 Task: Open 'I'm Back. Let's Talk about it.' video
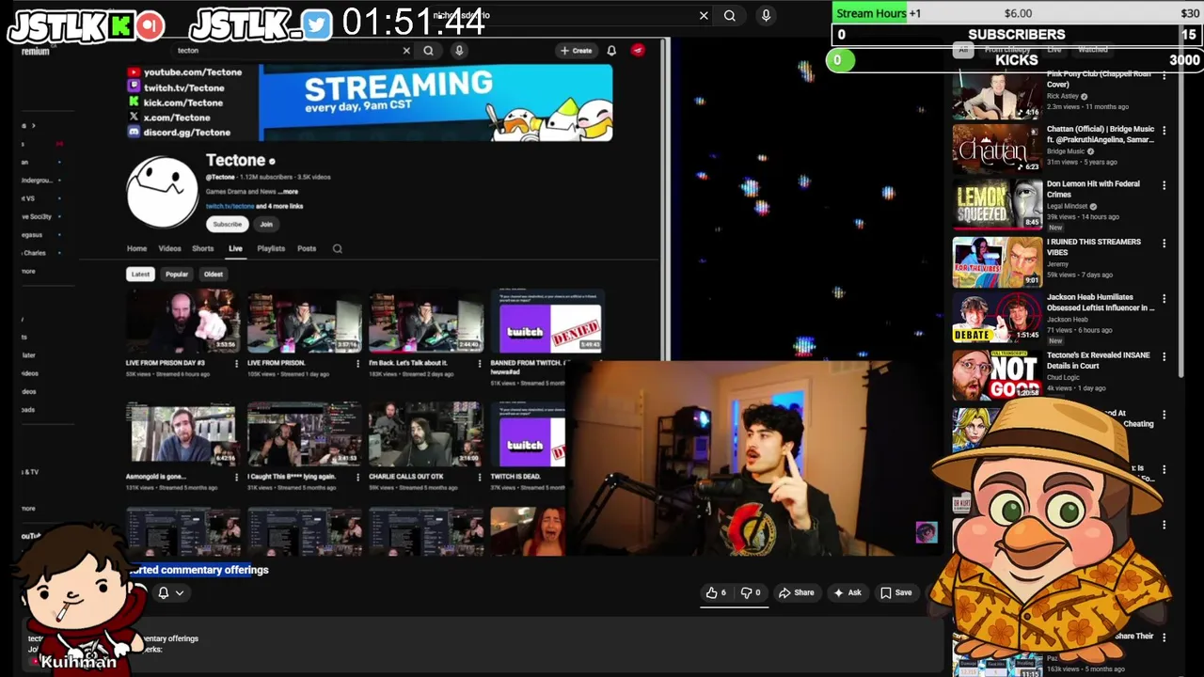point(425,322)
